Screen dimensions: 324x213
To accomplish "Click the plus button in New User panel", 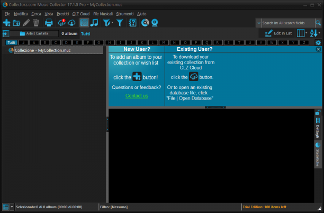I will tap(137, 76).
